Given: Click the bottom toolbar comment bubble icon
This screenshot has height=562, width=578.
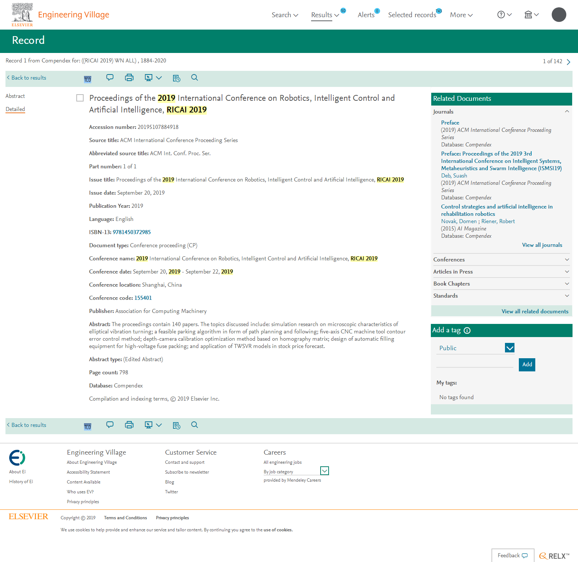Looking at the screenshot, I should 110,425.
